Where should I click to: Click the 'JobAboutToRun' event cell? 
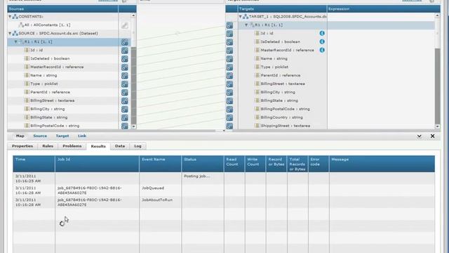[x=160, y=202]
